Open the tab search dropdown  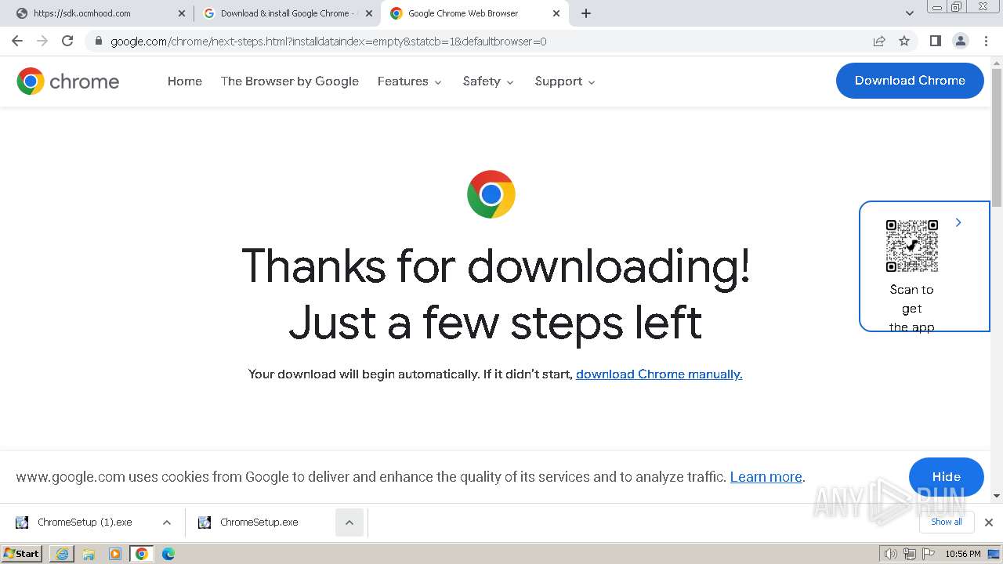[x=910, y=13]
